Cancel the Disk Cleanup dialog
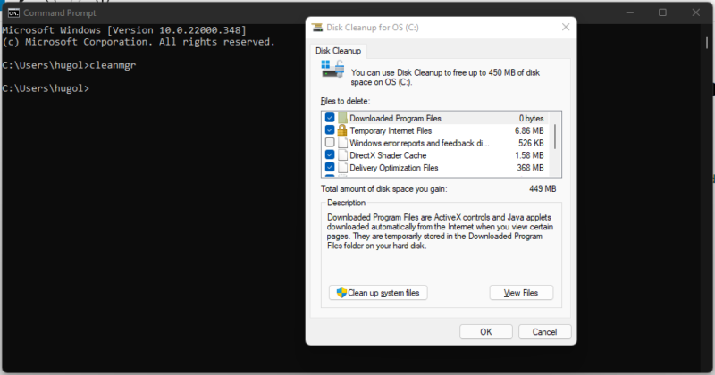715x375 pixels. tap(544, 332)
